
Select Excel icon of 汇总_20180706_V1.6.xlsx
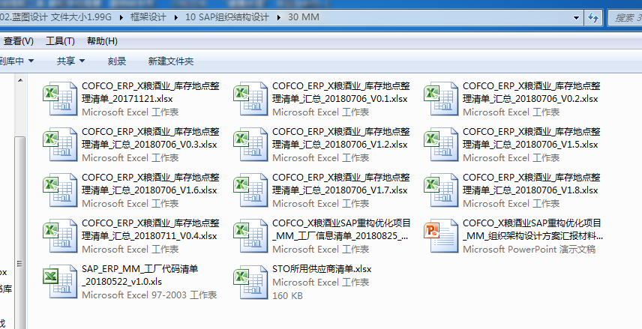60,190
